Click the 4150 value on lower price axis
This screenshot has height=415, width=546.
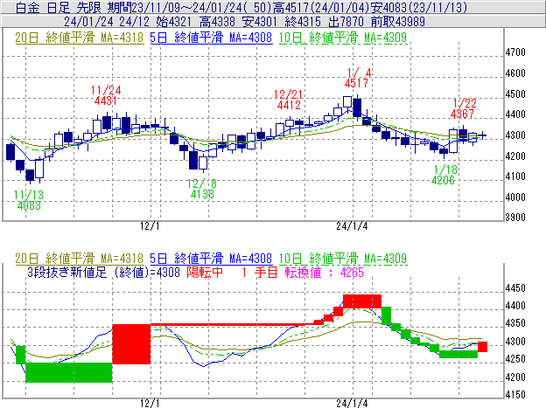point(515,395)
